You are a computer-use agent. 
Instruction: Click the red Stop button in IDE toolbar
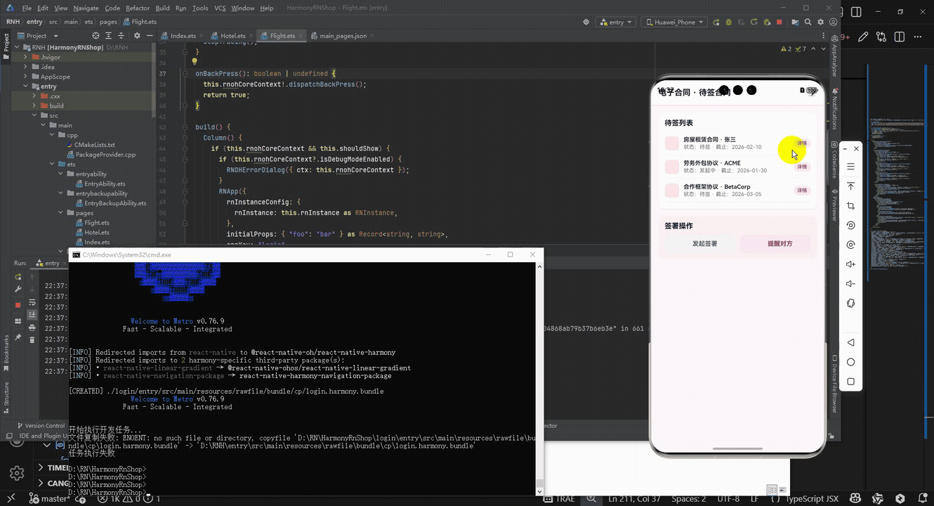pyautogui.click(x=779, y=22)
